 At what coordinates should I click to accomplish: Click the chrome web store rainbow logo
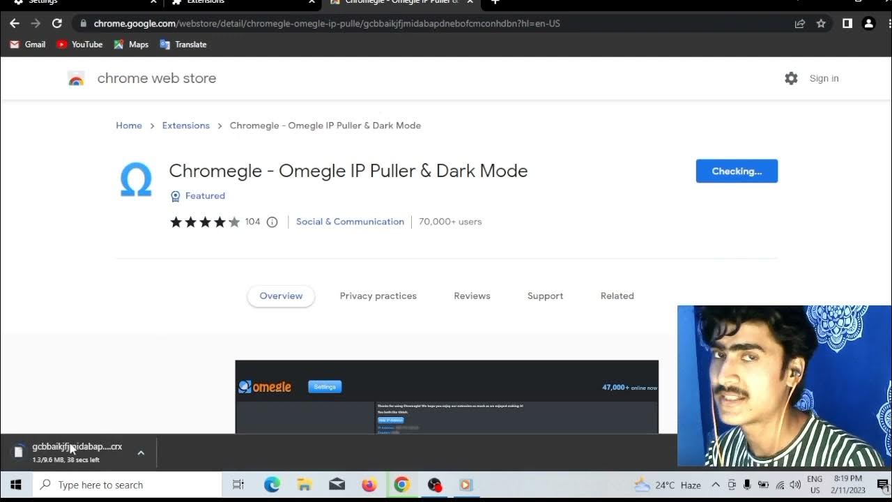(x=76, y=79)
